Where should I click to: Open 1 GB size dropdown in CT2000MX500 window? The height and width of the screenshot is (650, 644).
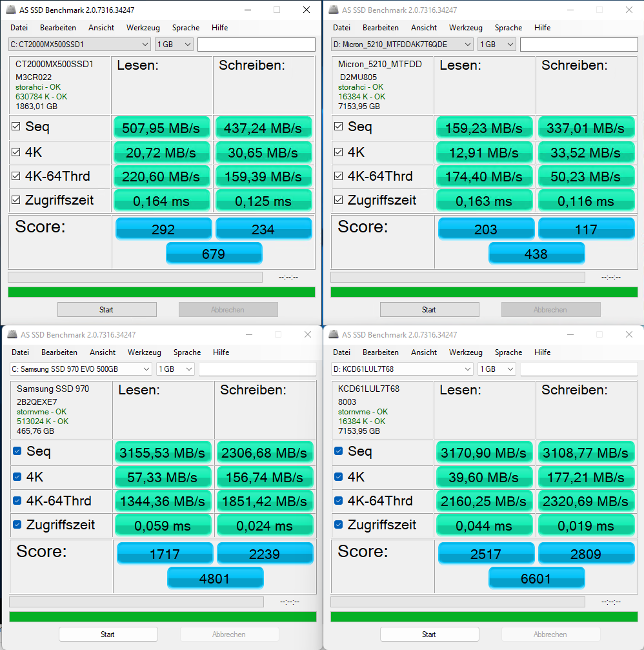pos(174,45)
